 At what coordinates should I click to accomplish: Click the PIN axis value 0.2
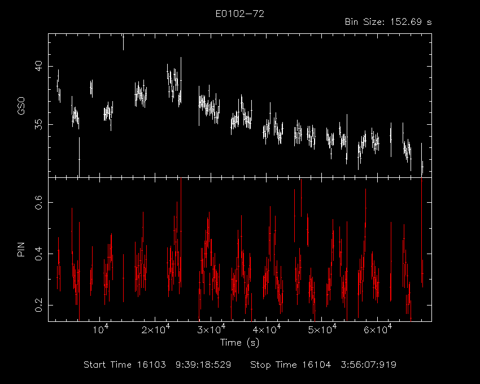(x=38, y=305)
